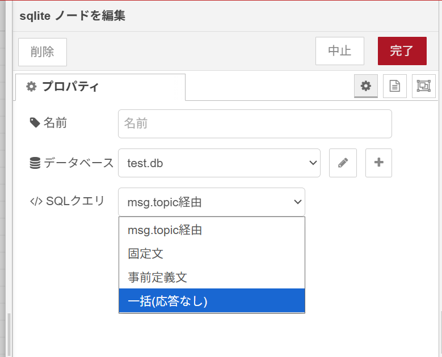Edit the test.db database with pencil icon
The image size is (442, 357).
[343, 163]
